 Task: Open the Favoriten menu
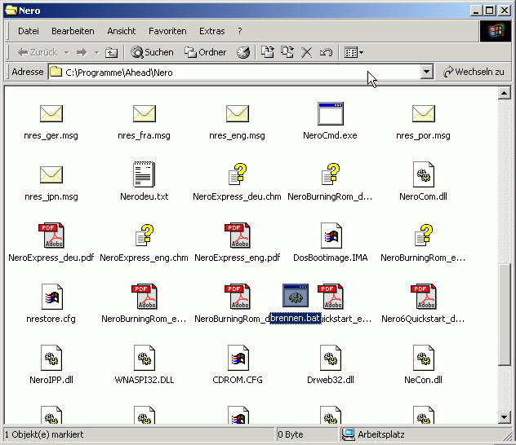(167, 31)
